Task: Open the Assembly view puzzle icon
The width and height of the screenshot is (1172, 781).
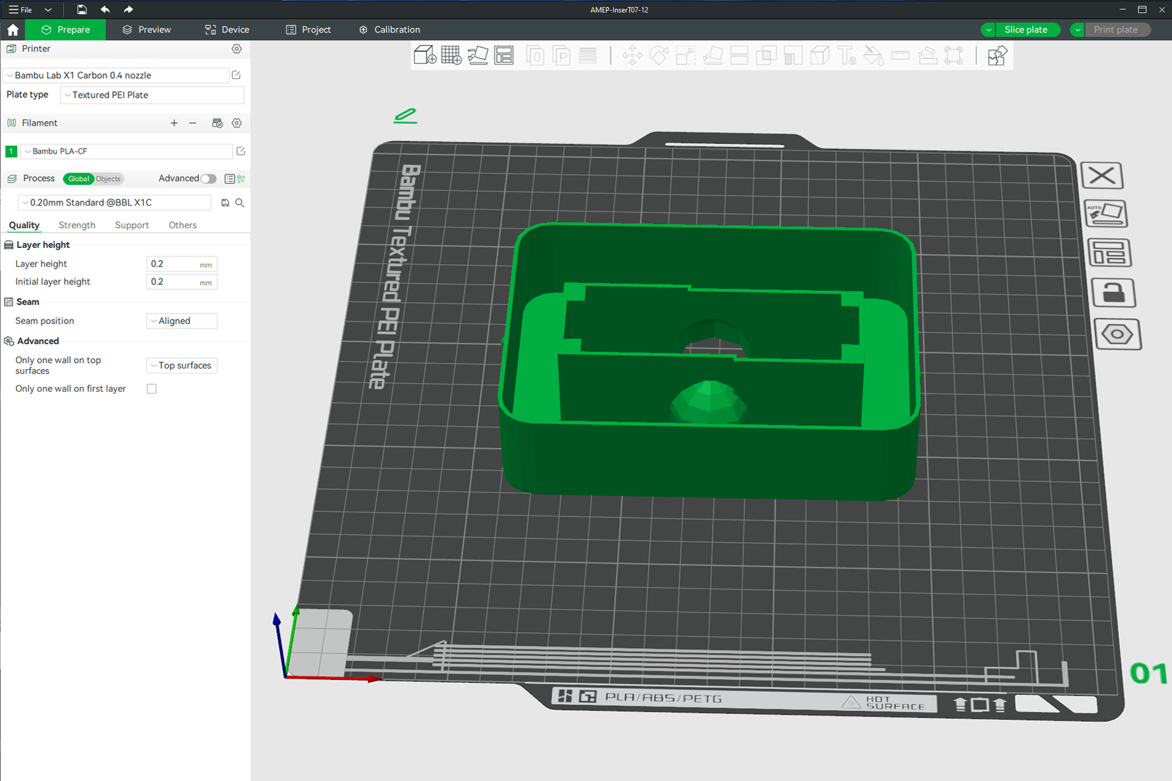Action: tap(997, 56)
